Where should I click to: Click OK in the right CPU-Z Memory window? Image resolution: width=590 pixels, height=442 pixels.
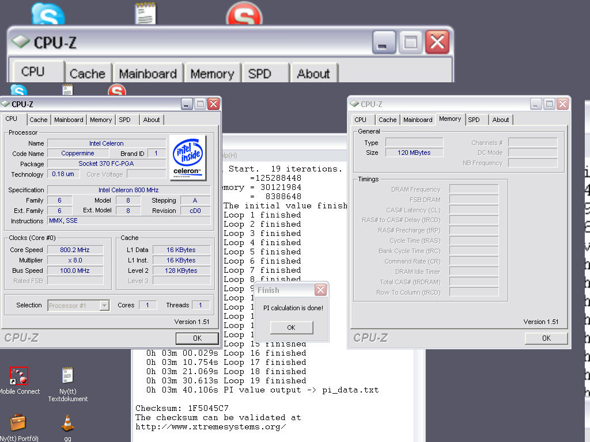[546, 338]
